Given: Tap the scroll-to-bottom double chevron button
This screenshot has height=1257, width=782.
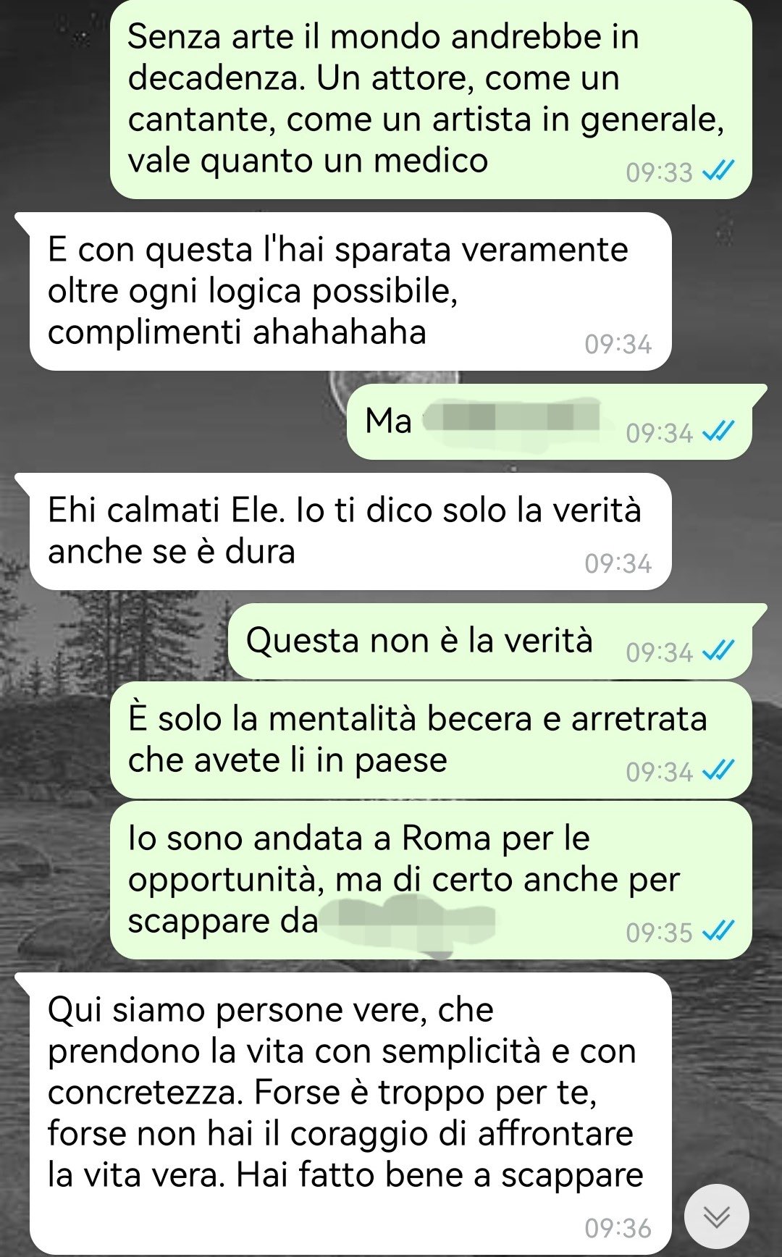Looking at the screenshot, I should click(716, 1216).
